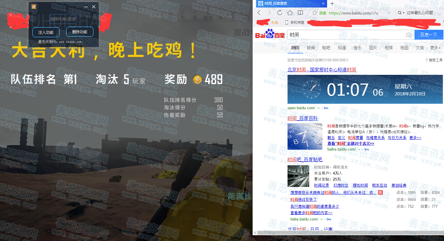Image resolution: width=444 pixels, height=241 pixels.
Task: Click the horizontal scrollbar at page bottom
Action: pyautogui.click(x=346, y=233)
